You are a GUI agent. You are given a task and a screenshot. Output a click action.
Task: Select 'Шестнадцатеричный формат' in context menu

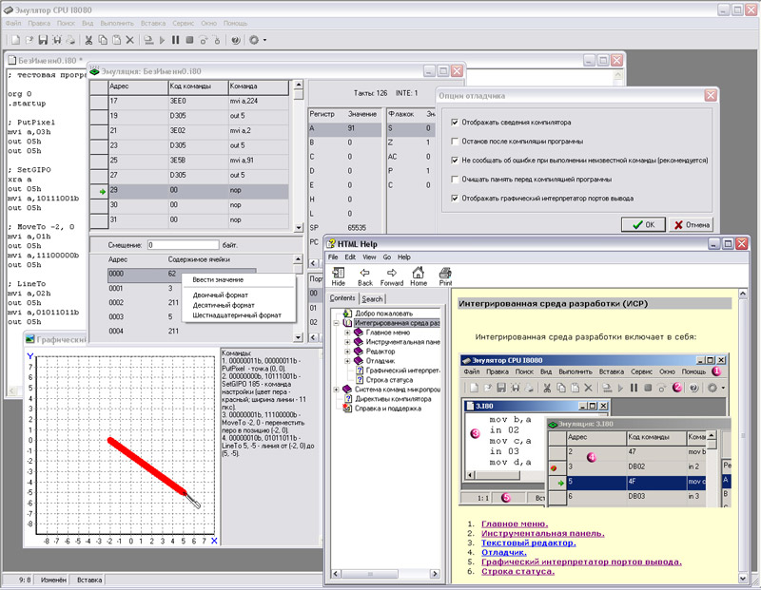(x=239, y=315)
